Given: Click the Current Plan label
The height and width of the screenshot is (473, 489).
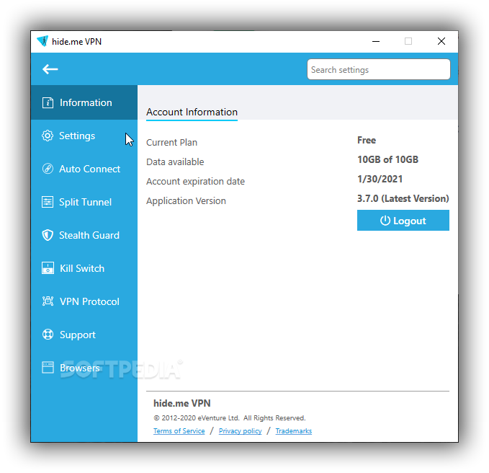Looking at the screenshot, I should point(171,142).
